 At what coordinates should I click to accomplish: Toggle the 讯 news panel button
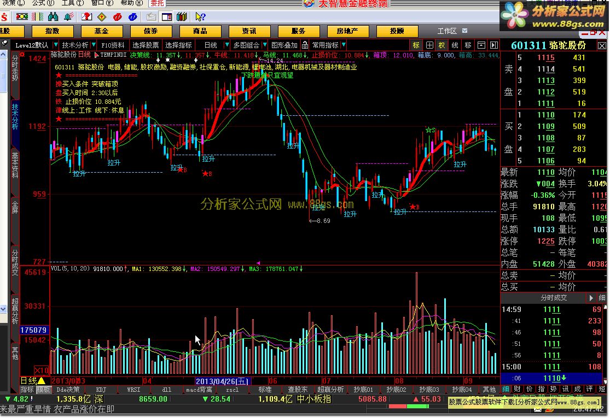click(x=565, y=389)
